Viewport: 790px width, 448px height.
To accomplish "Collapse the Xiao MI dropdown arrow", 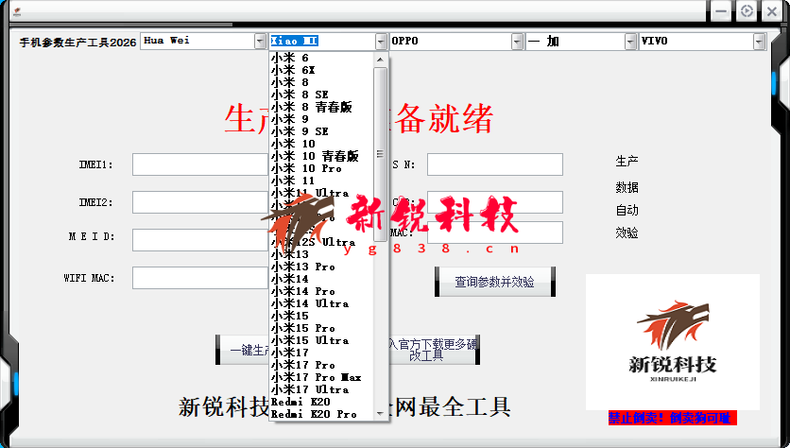I will 381,42.
